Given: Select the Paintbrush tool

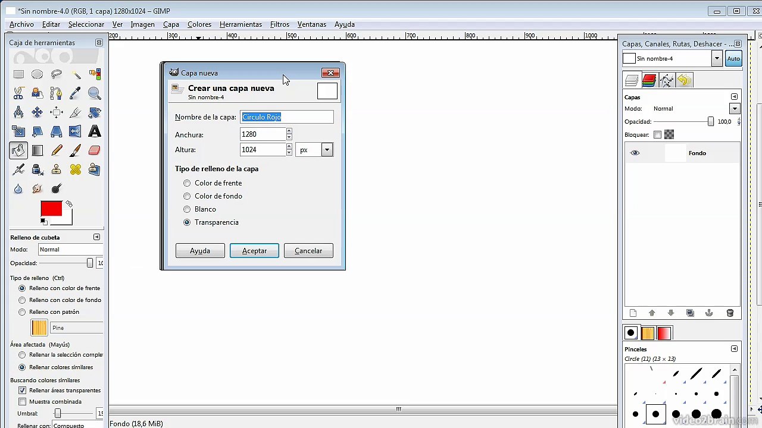Looking at the screenshot, I should (76, 150).
